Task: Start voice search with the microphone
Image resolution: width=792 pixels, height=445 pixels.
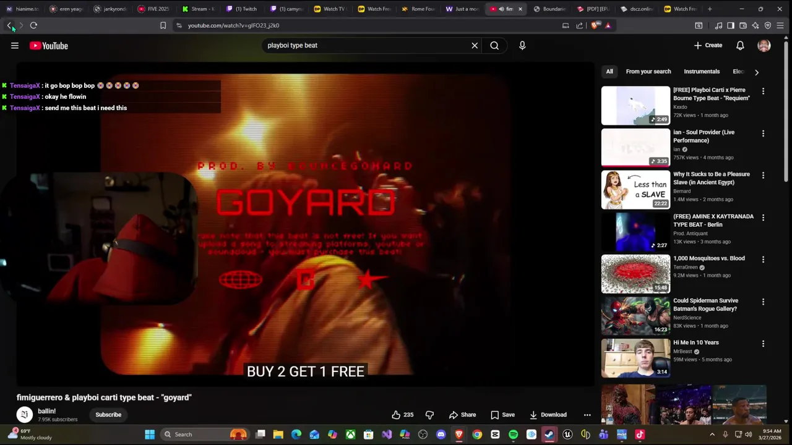Action: coord(522,45)
